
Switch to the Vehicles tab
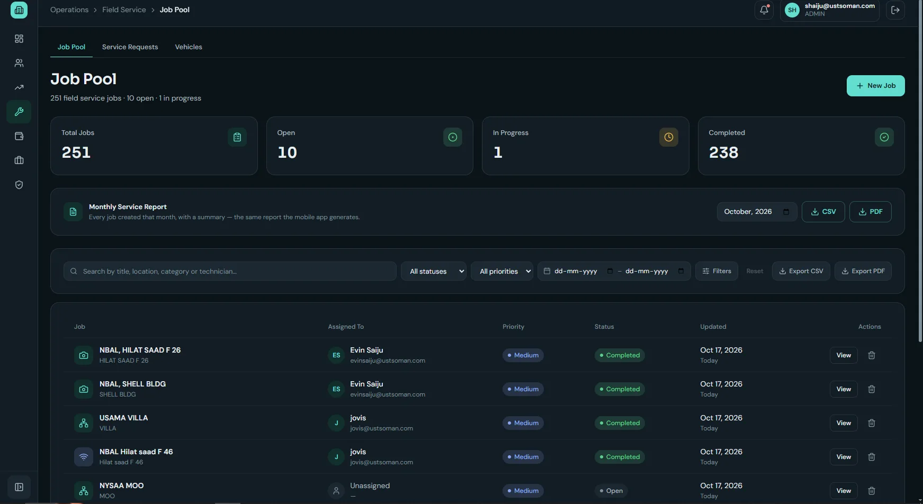point(189,47)
